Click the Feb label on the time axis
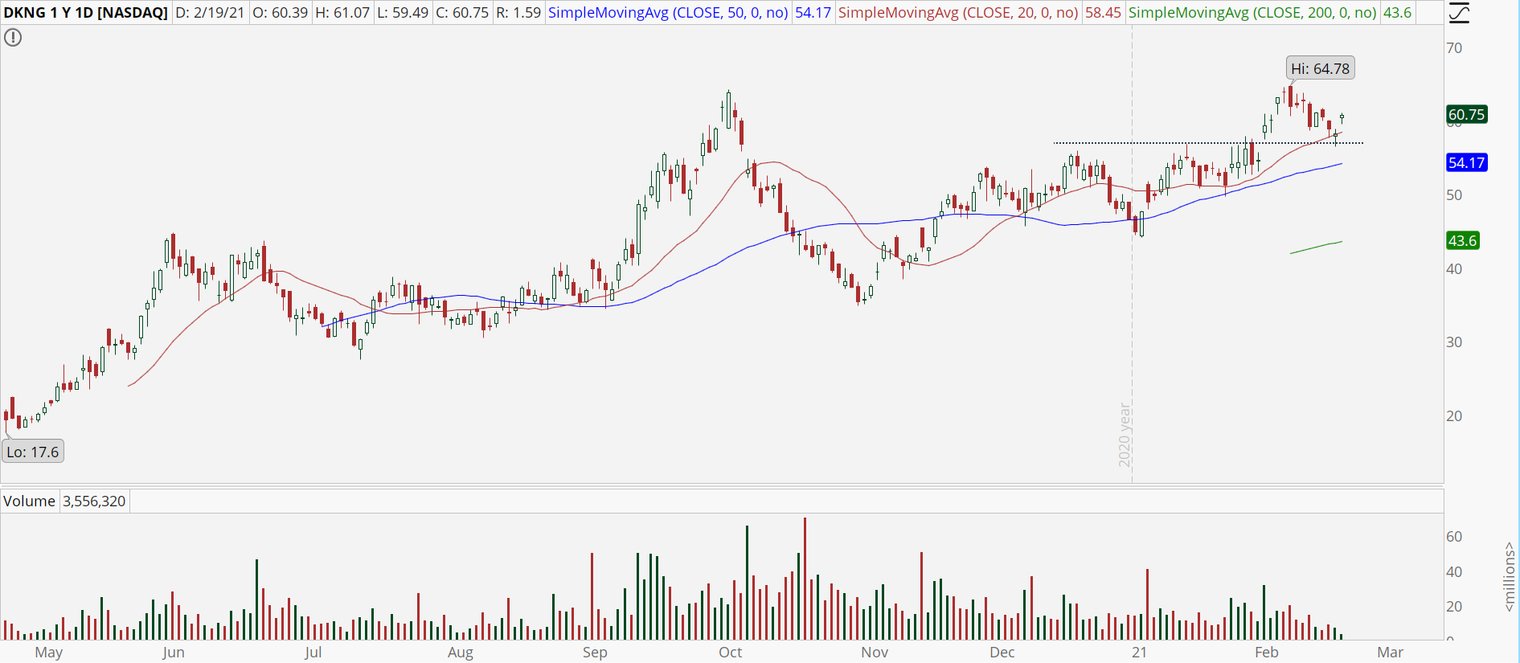Viewport: 1520px width, 663px height. [x=1267, y=653]
